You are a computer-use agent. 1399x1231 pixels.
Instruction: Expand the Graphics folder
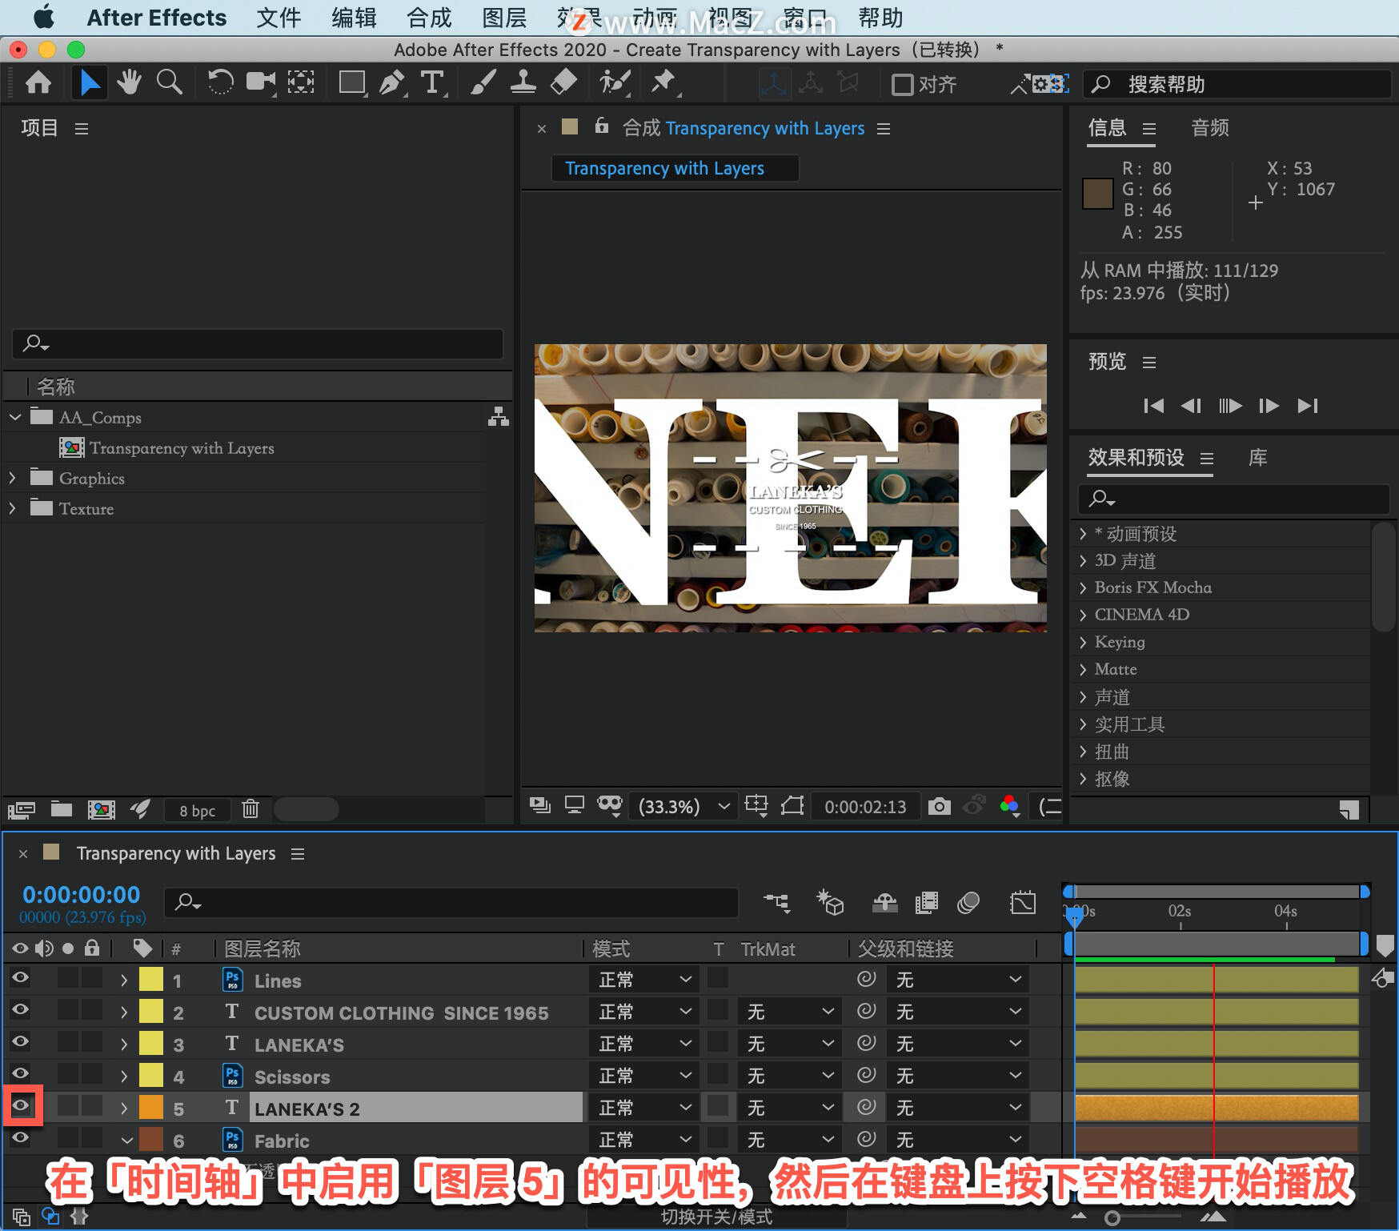click(x=13, y=478)
